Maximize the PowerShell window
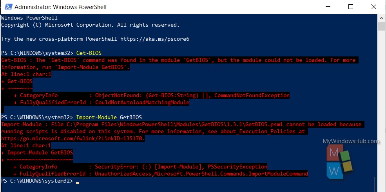The image size is (386, 192). pos(351,7)
